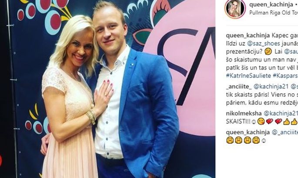Viewport: 298px width, 178px height.
Task: Open the Pullman Riga Old Town location
Action: [274, 13]
